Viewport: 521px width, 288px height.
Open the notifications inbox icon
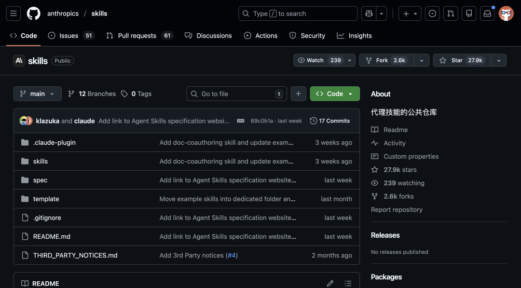[487, 14]
